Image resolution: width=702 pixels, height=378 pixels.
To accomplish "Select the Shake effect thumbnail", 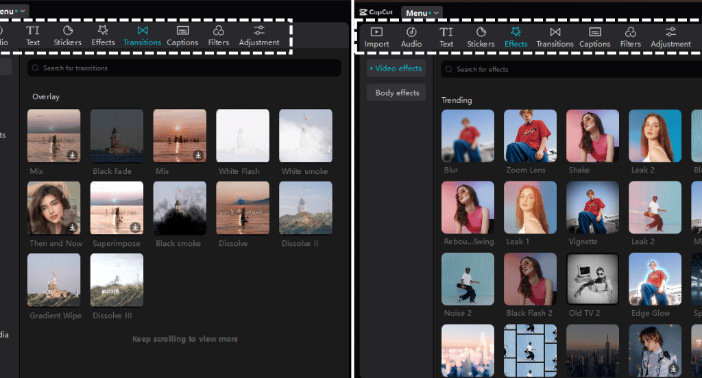I will pos(592,136).
